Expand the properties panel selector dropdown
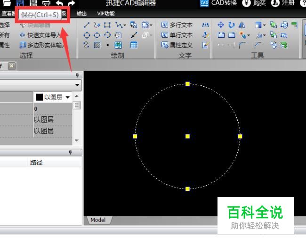Viewport: 306px width, 246px height. coord(77,85)
